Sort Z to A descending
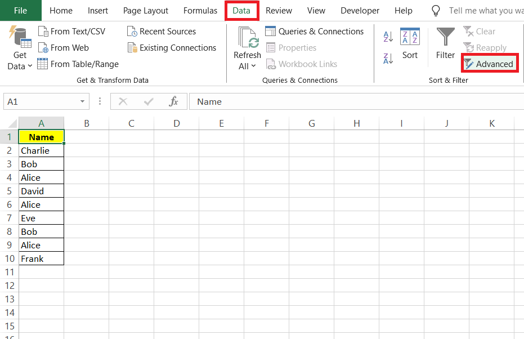The image size is (524, 339). click(388, 59)
